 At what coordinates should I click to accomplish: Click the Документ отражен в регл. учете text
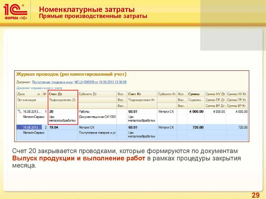39,88
